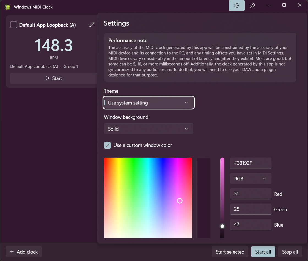Select the Default App Loopback (A) checkbox
308x261 pixels.
pos(13,25)
